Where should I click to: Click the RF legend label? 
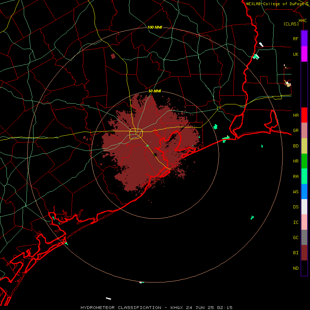296,39
